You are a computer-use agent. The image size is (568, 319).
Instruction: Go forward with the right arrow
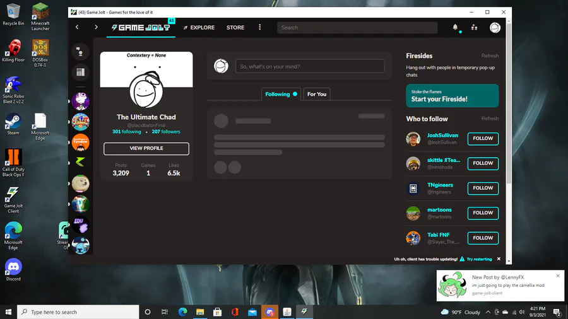96,27
